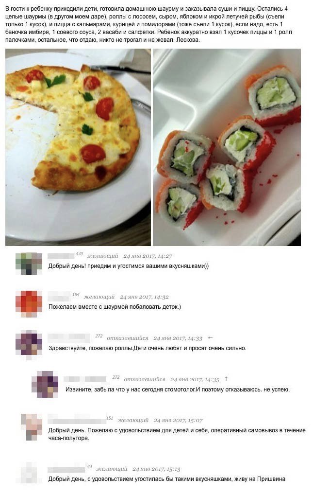This screenshot has width=313, height=496.
Task: Click the red pixelated avatar of second commenter
Action: click(x=29, y=304)
